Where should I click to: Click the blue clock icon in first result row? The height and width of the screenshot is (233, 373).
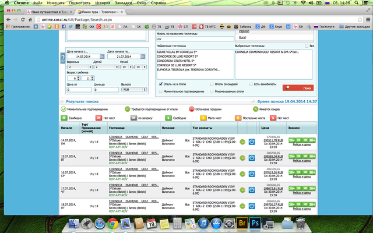coord(252,141)
